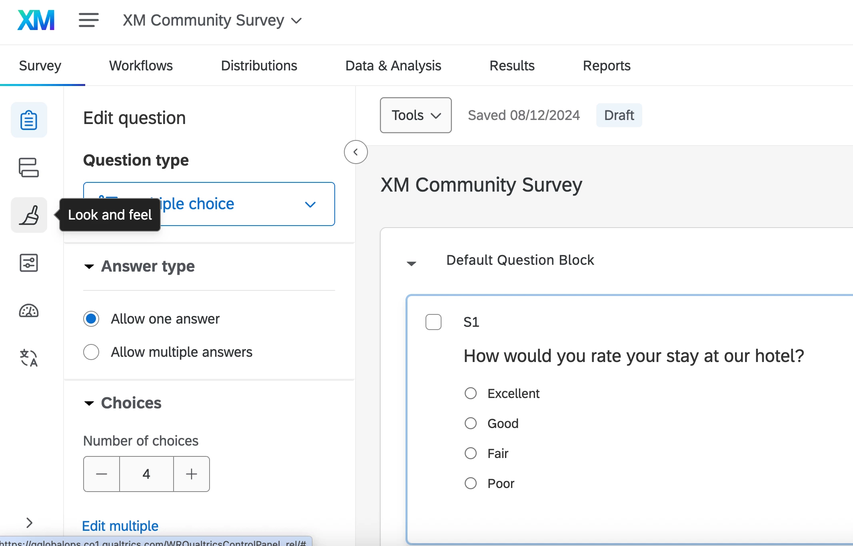Screen dimensions: 853x546
Task: Expand the left sidebar with bottom chevron
Action: point(29,522)
